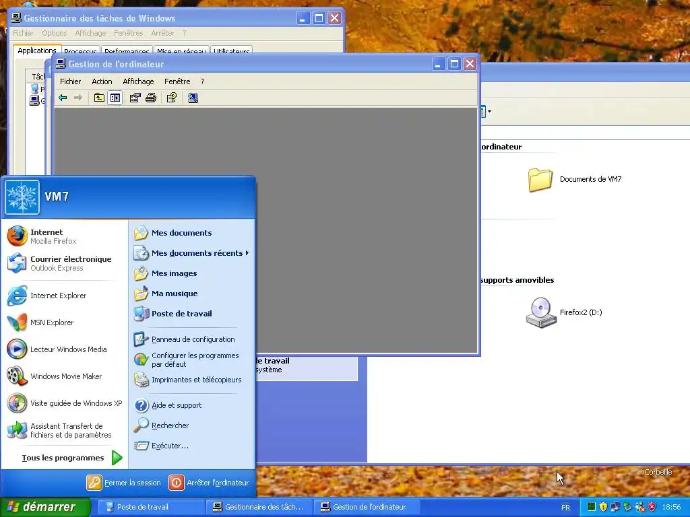The width and height of the screenshot is (690, 517).
Task: Start Visite guidée de Windows XP
Action: point(65,403)
